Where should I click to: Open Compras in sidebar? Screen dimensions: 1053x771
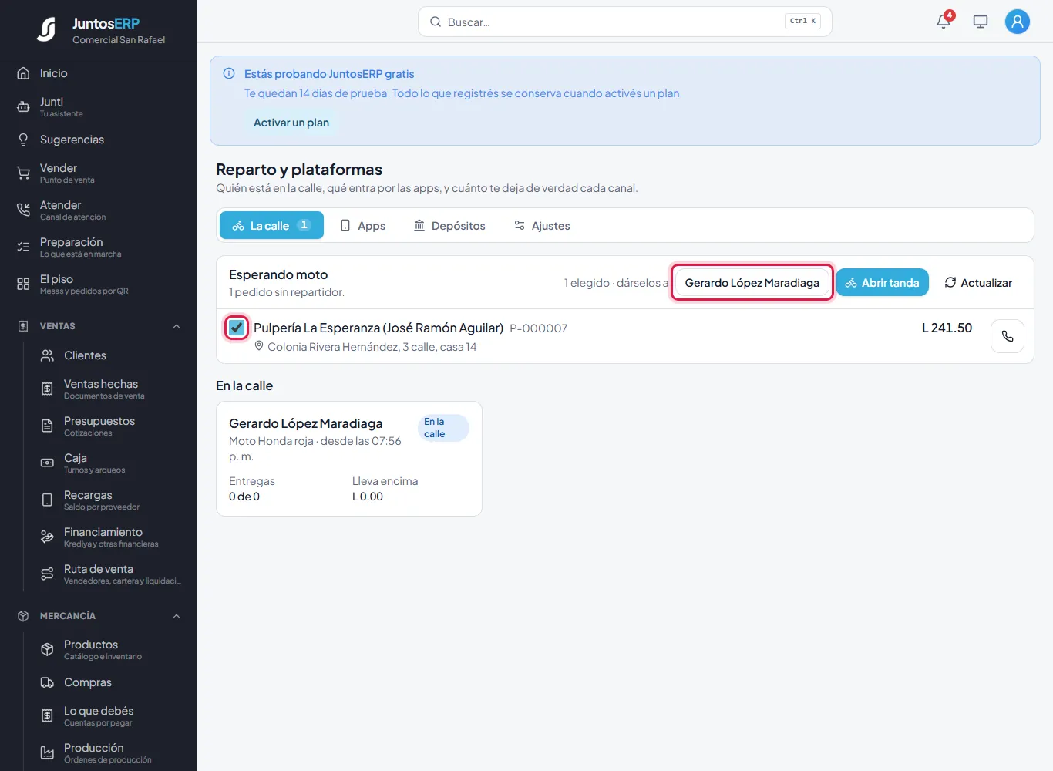[110, 682]
